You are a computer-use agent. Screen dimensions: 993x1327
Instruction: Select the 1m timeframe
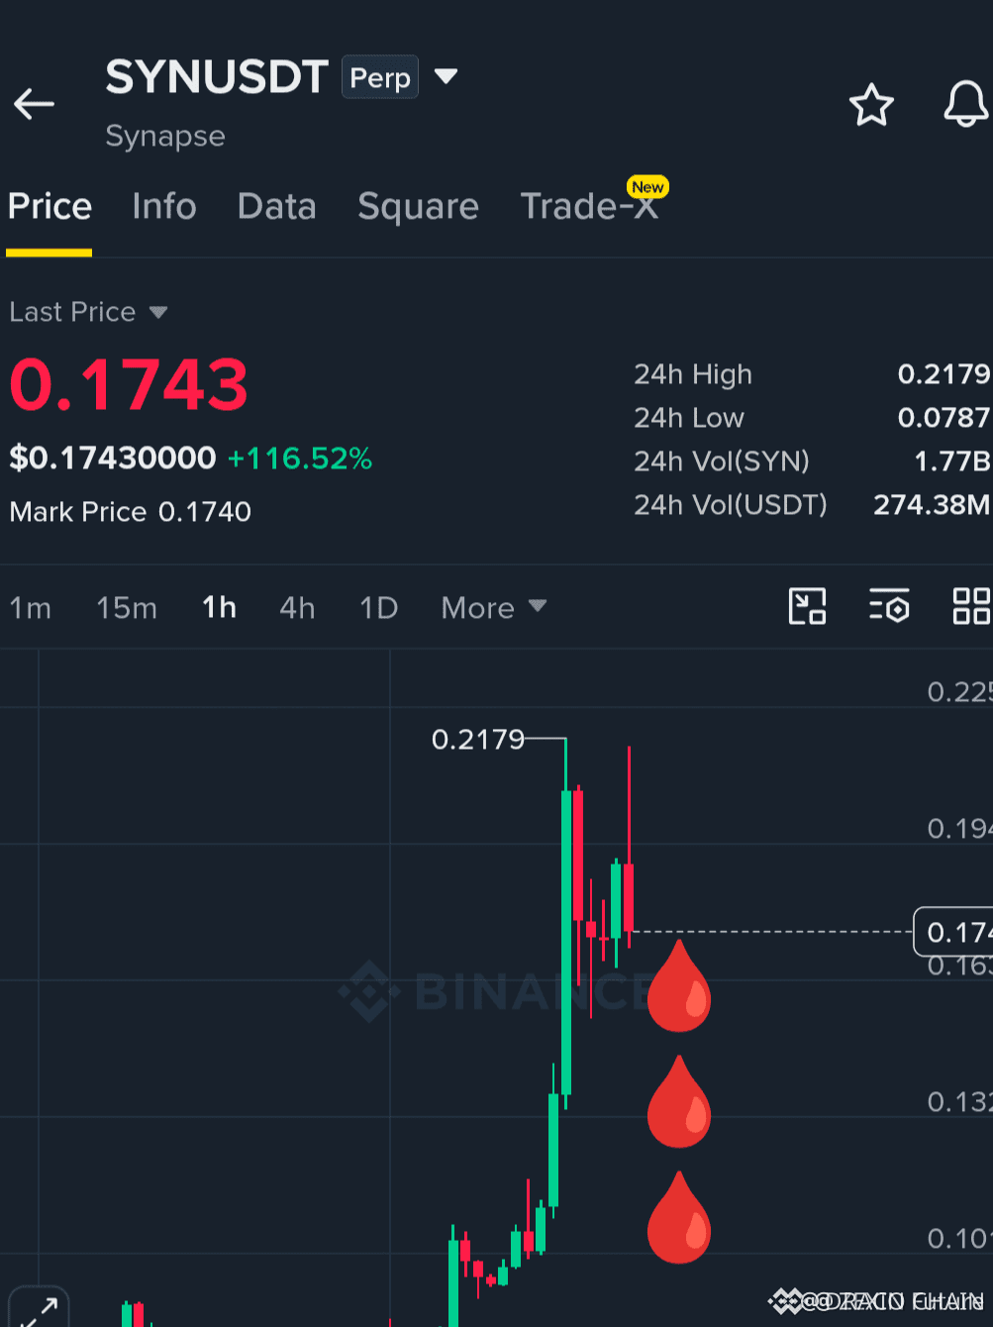30,607
